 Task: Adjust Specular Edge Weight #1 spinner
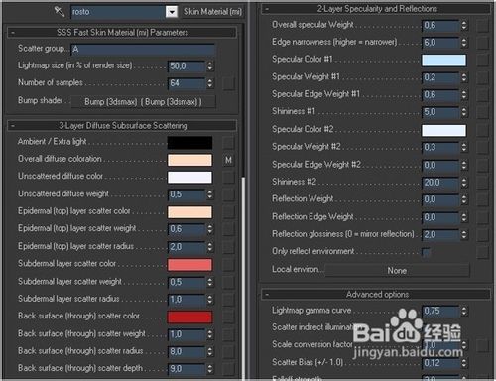464,95
